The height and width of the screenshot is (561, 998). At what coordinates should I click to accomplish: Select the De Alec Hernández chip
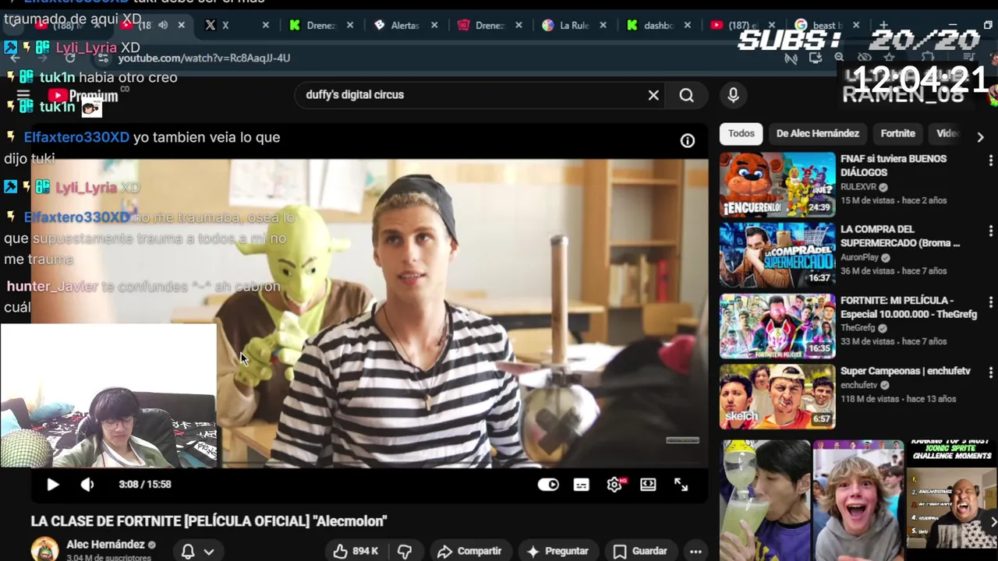pyautogui.click(x=818, y=134)
